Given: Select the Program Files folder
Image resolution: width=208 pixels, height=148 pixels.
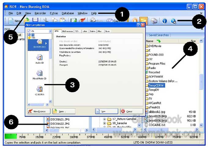Looking at the screenshot, I should pos(155,63).
